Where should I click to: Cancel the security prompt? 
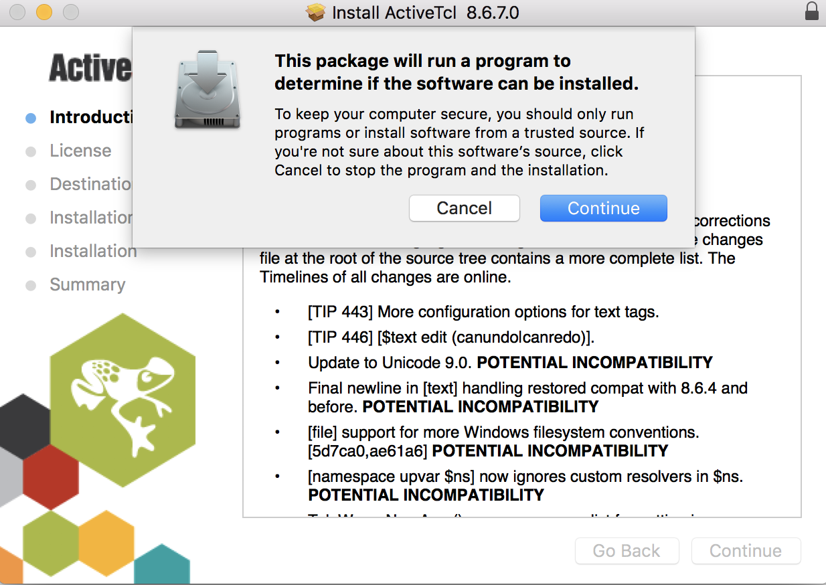pos(465,208)
